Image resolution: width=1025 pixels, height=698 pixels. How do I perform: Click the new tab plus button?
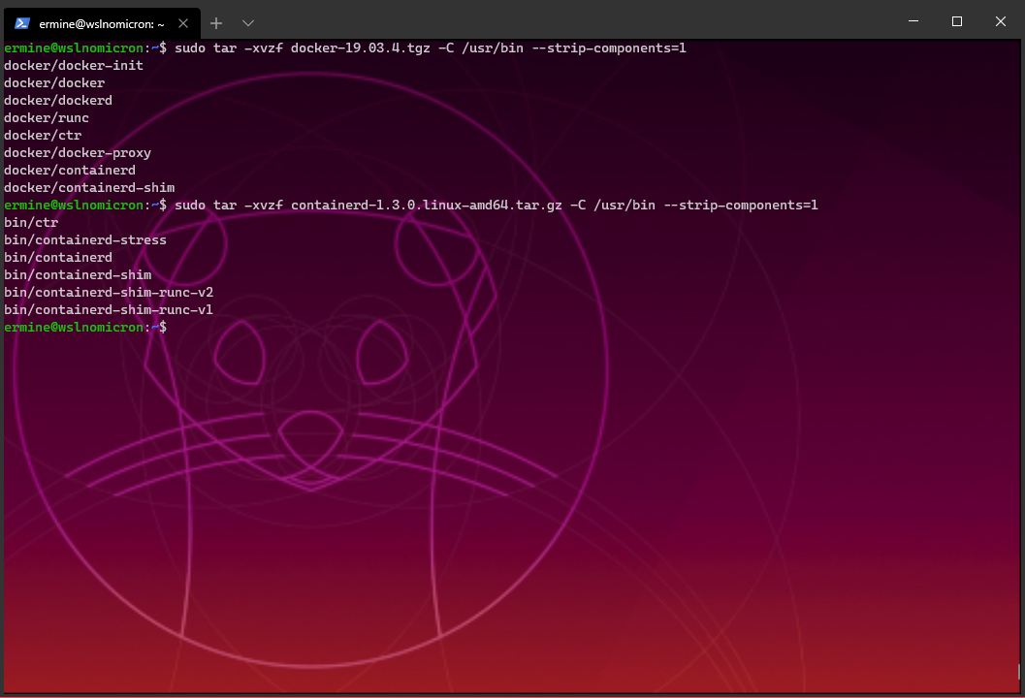pos(215,22)
